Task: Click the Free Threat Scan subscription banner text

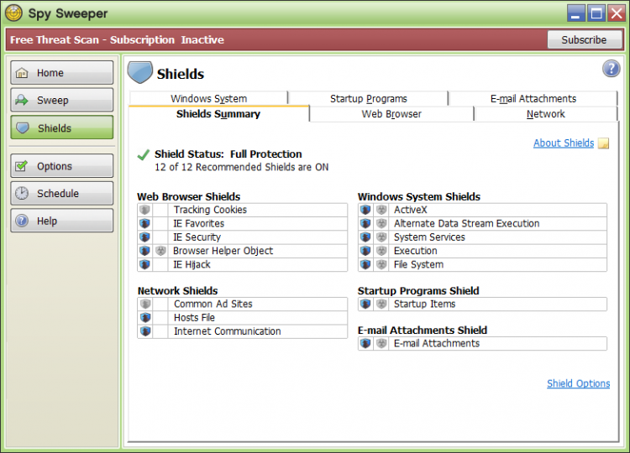Action: [117, 39]
